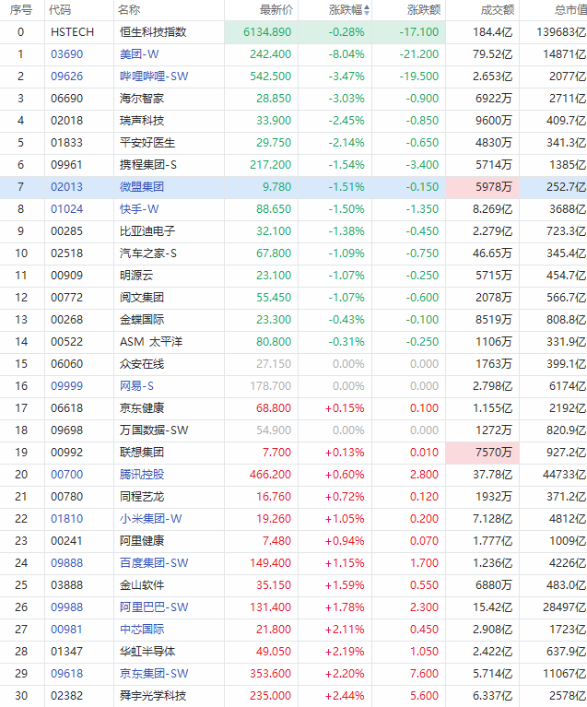Select the 同程艺龙 row name

click(142, 497)
